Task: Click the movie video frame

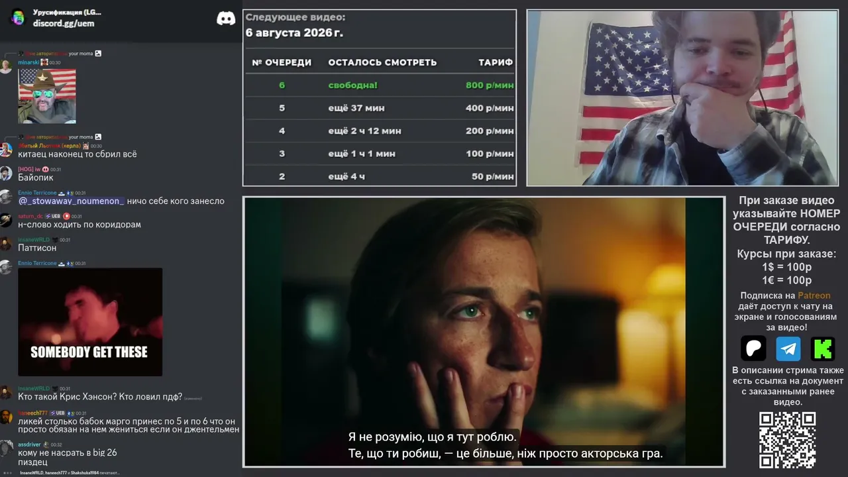Action: 484,331
